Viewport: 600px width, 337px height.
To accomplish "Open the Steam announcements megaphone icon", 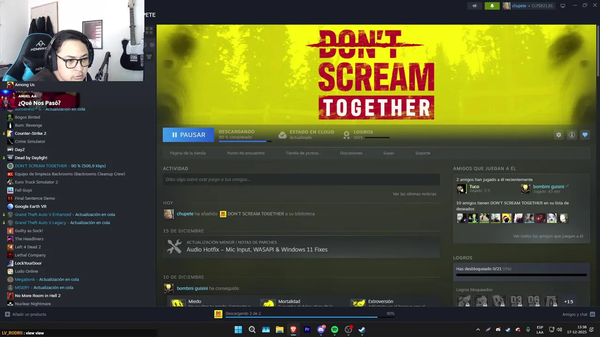I will [475, 6].
